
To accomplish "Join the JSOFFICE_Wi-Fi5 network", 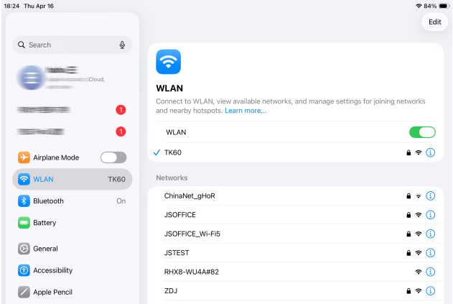I will 296,234.
